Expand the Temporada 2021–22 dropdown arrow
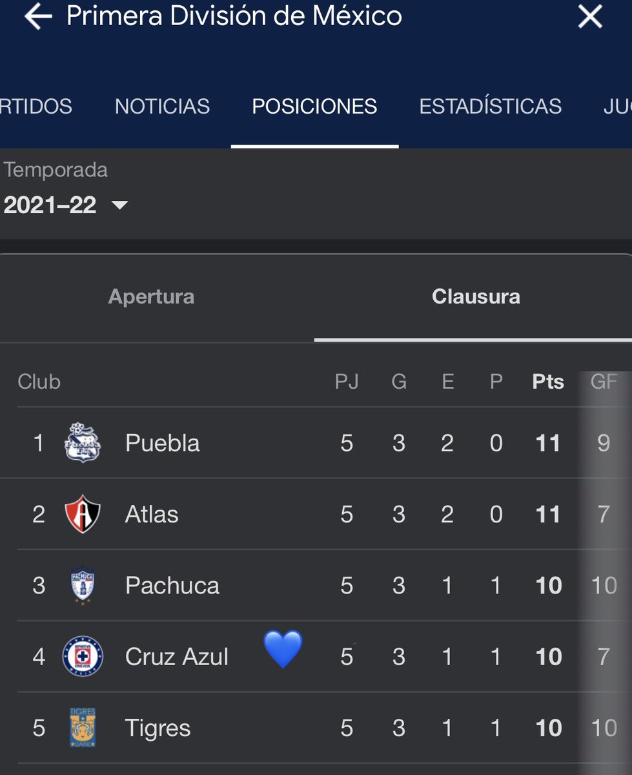This screenshot has width=632, height=775. point(119,205)
